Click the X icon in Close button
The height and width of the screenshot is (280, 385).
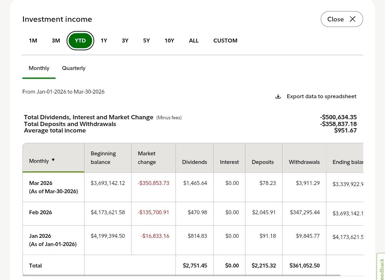pos(353,19)
